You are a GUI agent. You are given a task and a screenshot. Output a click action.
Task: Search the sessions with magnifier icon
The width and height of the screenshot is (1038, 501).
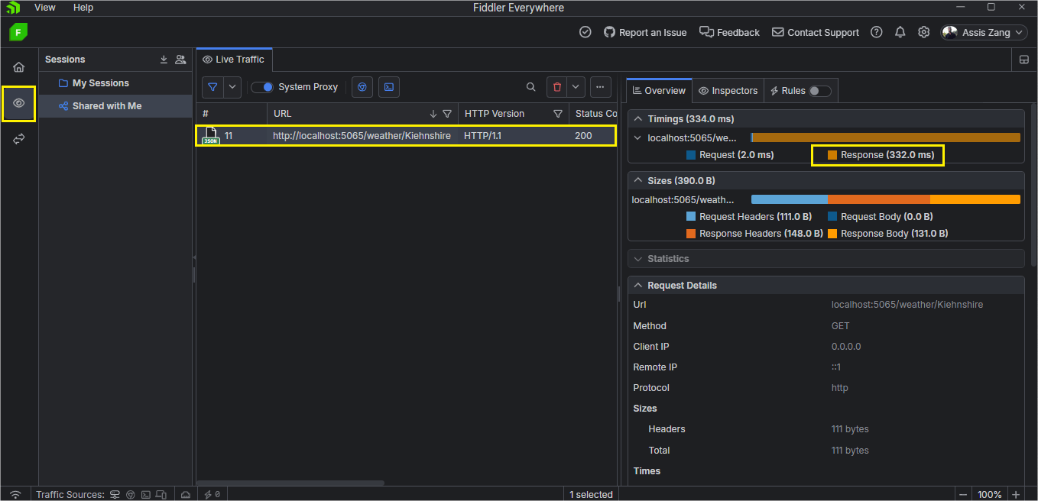pyautogui.click(x=531, y=87)
